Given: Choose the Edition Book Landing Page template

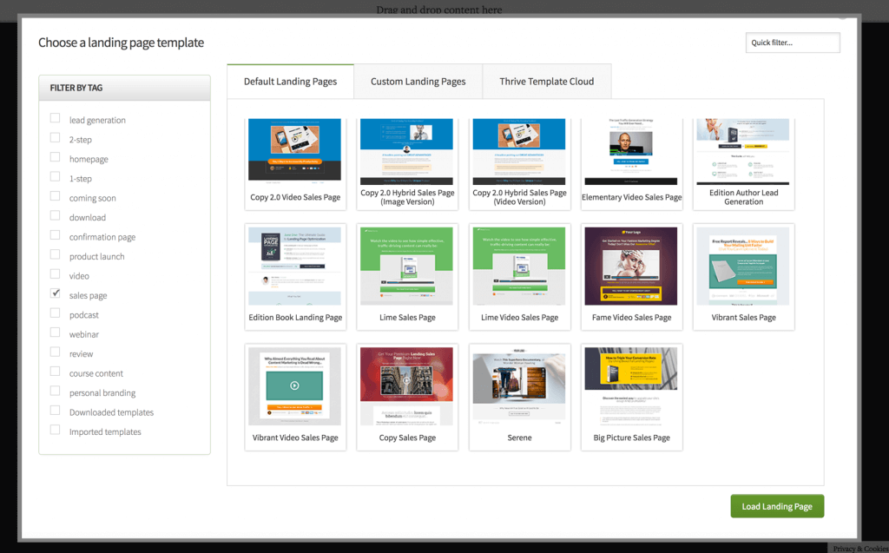Looking at the screenshot, I should pos(294,276).
